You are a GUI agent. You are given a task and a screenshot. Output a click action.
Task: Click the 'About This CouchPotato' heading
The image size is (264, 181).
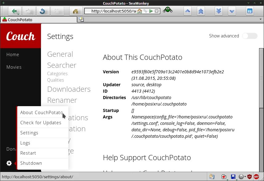[142, 57]
